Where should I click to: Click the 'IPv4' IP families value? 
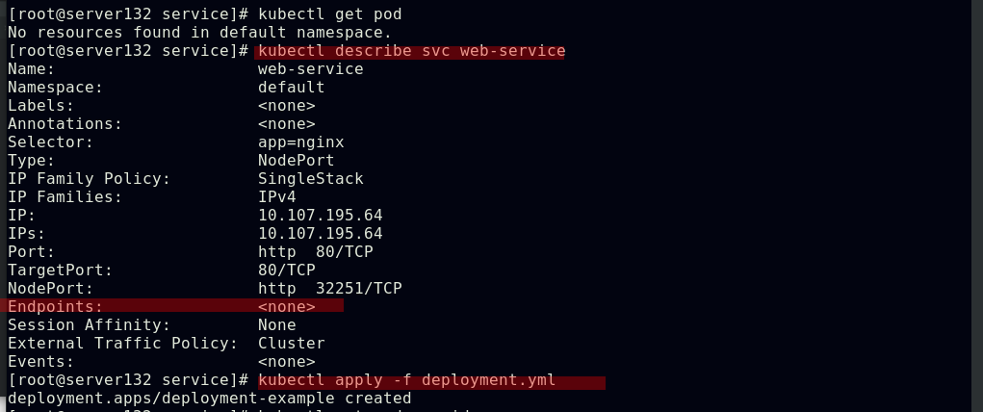[x=276, y=197]
